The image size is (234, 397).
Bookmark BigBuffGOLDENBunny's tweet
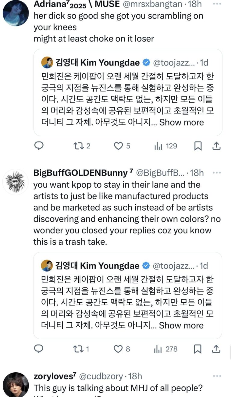198,349
